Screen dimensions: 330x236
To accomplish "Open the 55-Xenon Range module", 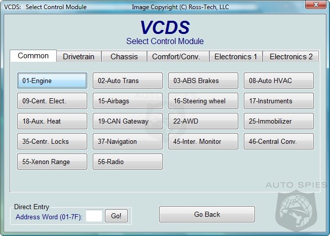I will coord(52,162).
